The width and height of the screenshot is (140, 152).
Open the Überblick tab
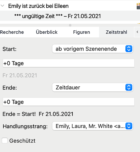[x=47, y=32]
